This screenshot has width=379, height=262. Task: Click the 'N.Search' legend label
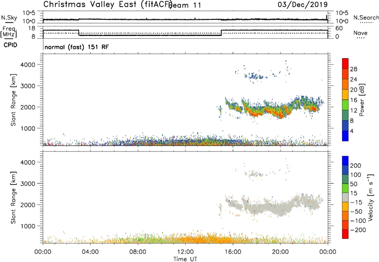click(x=366, y=17)
